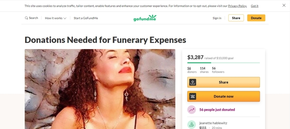The width and height of the screenshot is (290, 129).
Task: Open the How it works menu
Action: point(55,18)
